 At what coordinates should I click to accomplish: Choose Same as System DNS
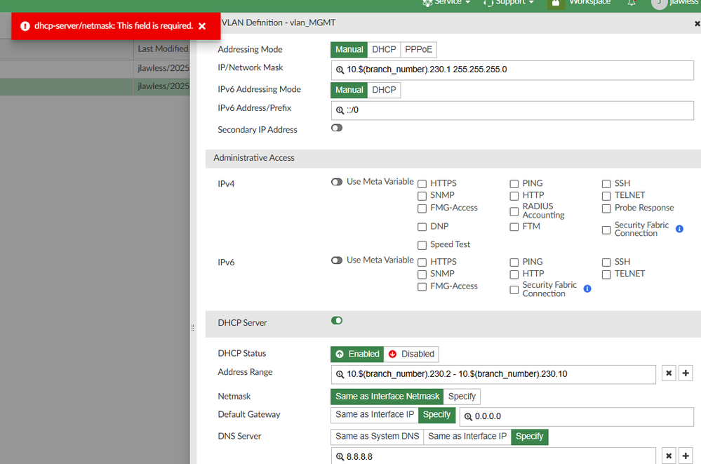(378, 436)
